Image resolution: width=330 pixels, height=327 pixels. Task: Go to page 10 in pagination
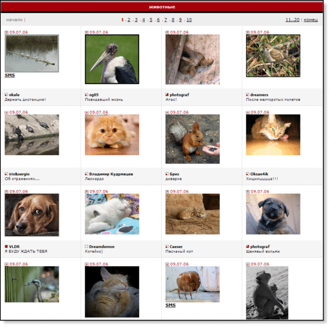189,20
